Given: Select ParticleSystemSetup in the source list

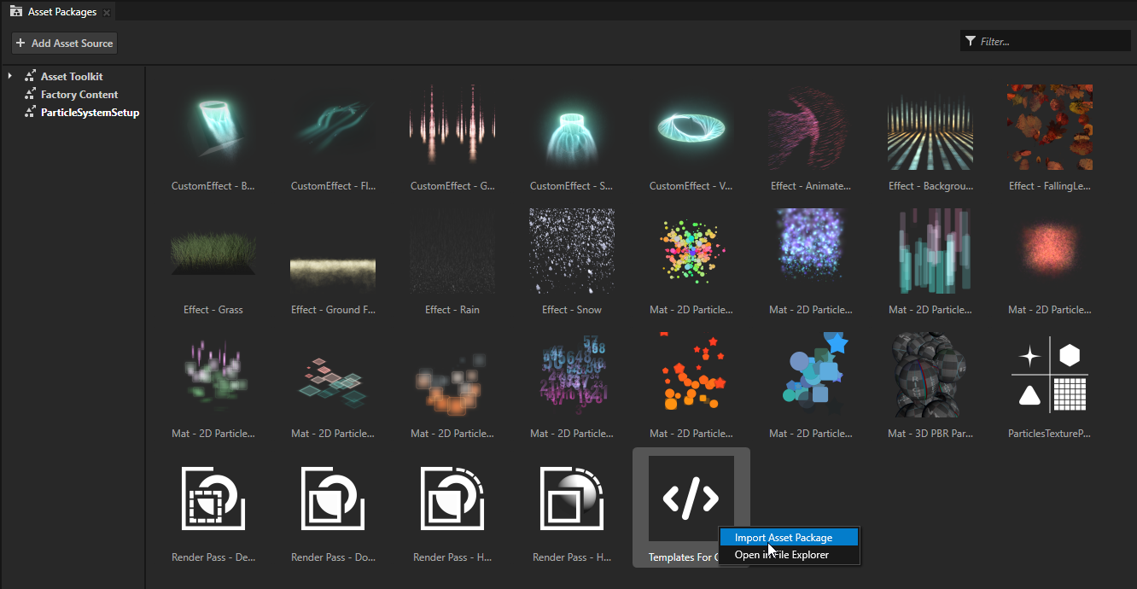Looking at the screenshot, I should coord(88,112).
